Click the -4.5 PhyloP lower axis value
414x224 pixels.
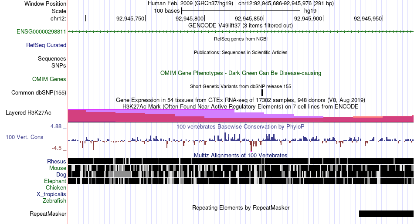[57, 148]
